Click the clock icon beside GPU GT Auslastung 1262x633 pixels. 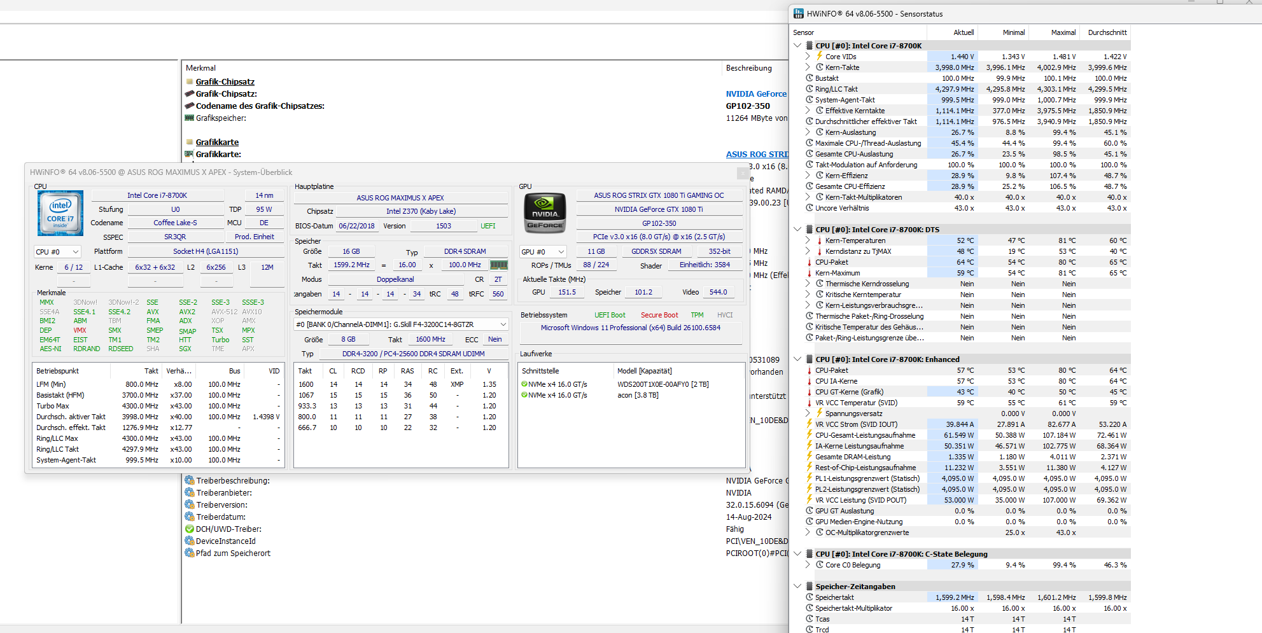coord(810,511)
